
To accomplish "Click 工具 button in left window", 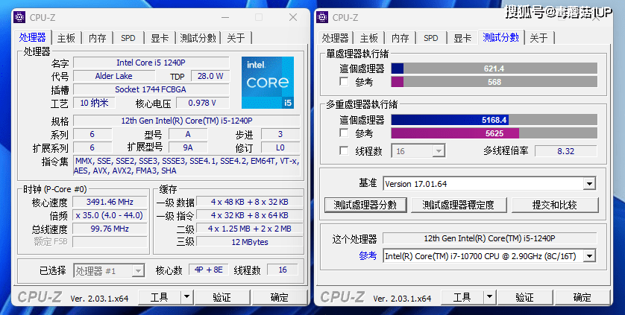I will [x=160, y=297].
